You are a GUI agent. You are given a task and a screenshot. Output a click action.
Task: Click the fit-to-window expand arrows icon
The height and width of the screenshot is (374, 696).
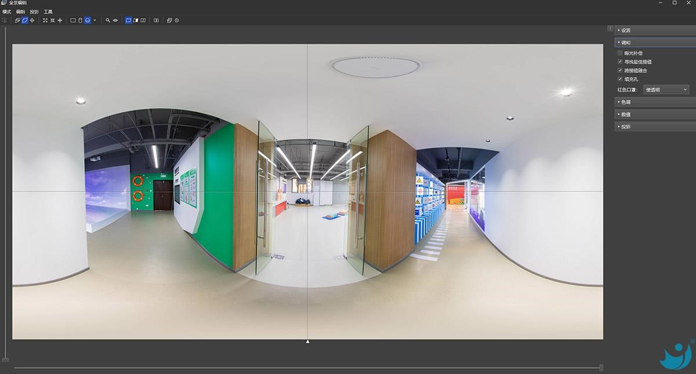pos(45,20)
